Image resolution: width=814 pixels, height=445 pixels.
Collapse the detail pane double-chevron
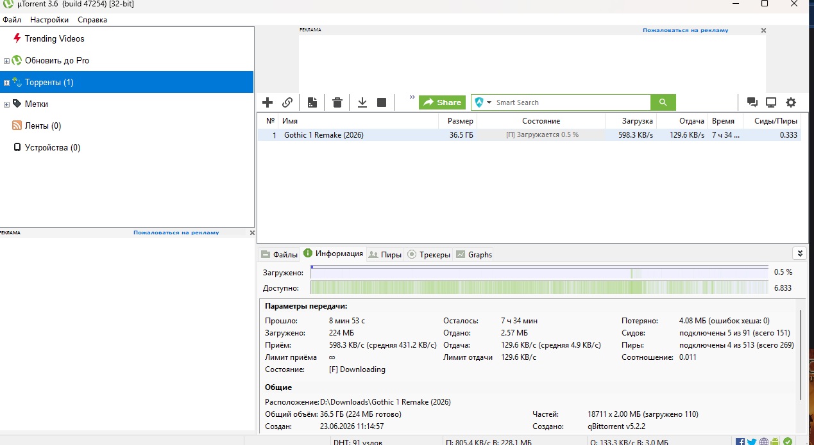click(x=799, y=253)
